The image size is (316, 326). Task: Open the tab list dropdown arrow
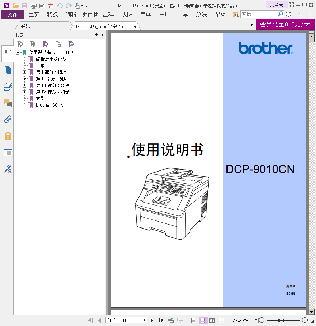click(252, 25)
